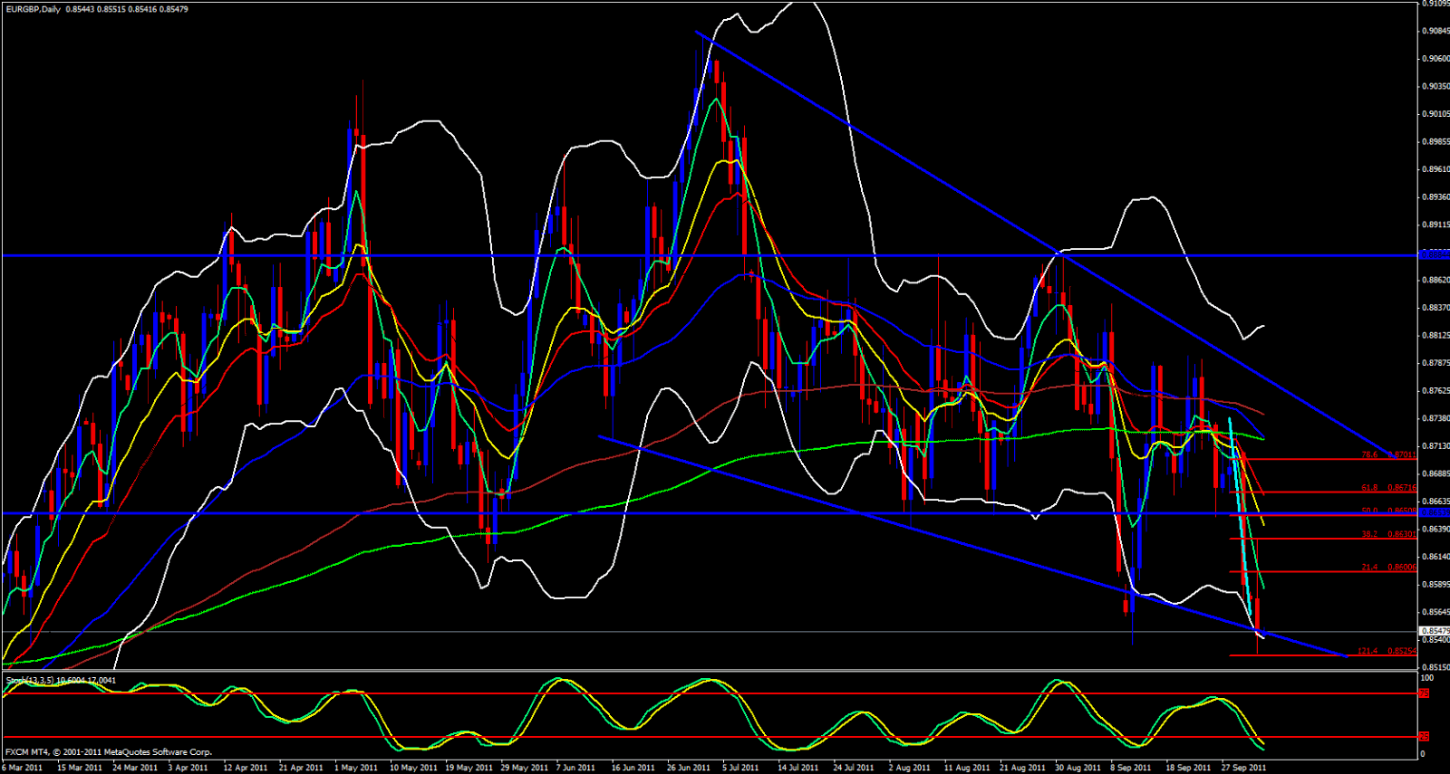The width and height of the screenshot is (1450, 774).
Task: Click the 0.90100 price axis label
Action: pos(1435,114)
